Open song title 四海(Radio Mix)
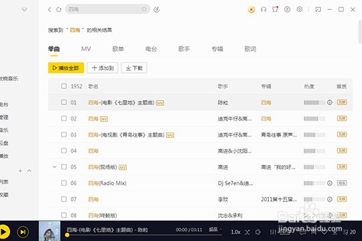Screen dimensions: 362x241 tap(107, 183)
